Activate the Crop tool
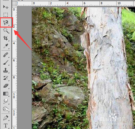 [x=6, y=38]
